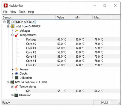Image resolution: width=122 pixels, height=107 pixels.
Task: Expand the Clocks node
Action: [x=12, y=74]
